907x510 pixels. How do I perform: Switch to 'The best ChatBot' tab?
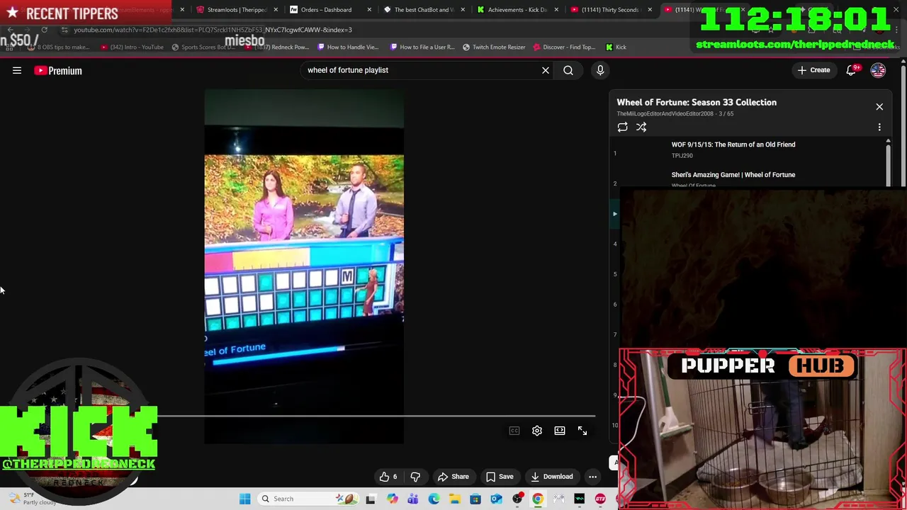pyautogui.click(x=423, y=9)
